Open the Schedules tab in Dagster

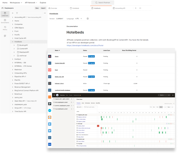(88, 103)
